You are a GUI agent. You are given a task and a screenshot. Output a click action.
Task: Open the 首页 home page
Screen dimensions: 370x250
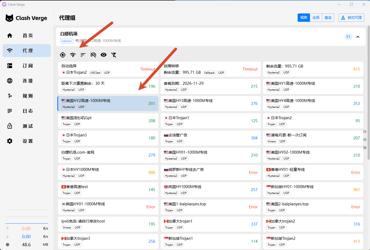[x=27, y=36]
